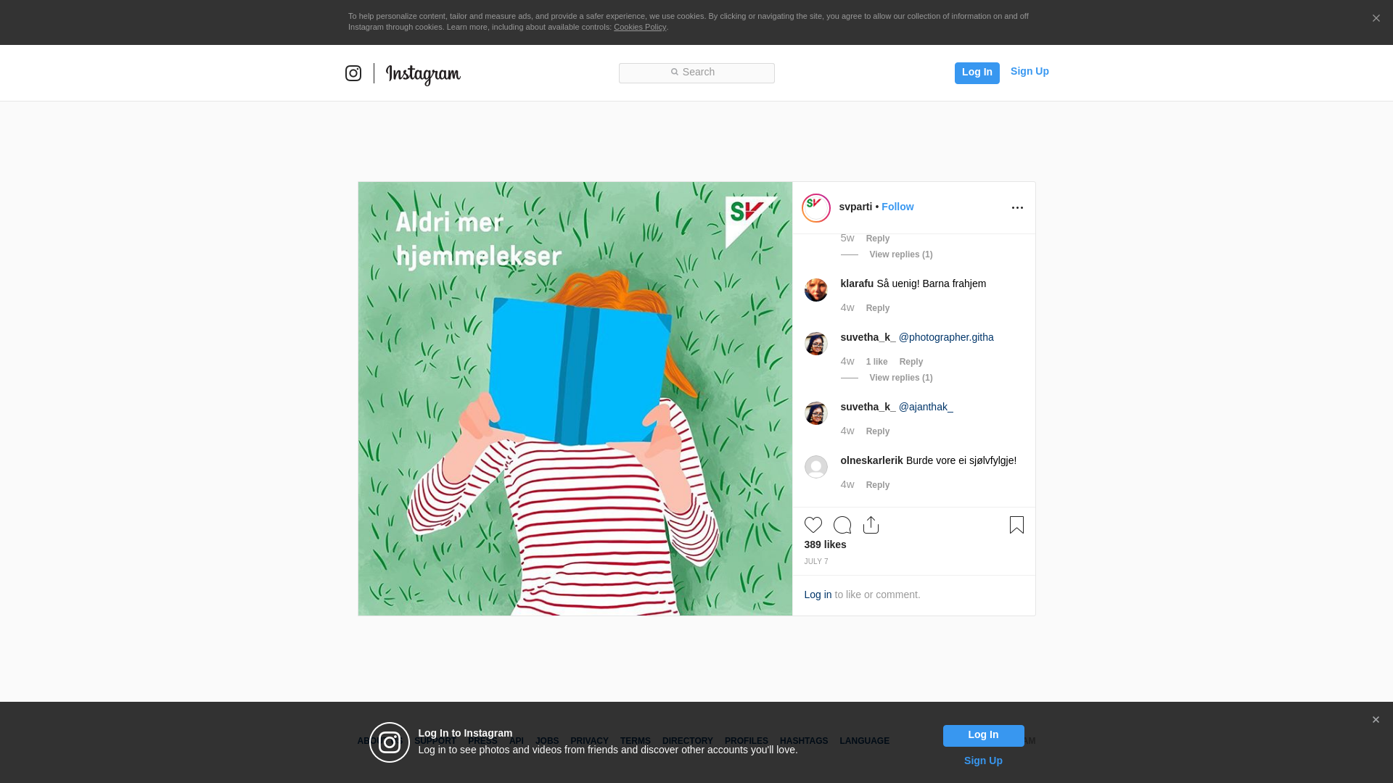Viewport: 1393px width, 783px height.
Task: Open @ajanthak_ mention link
Action: coord(926,407)
